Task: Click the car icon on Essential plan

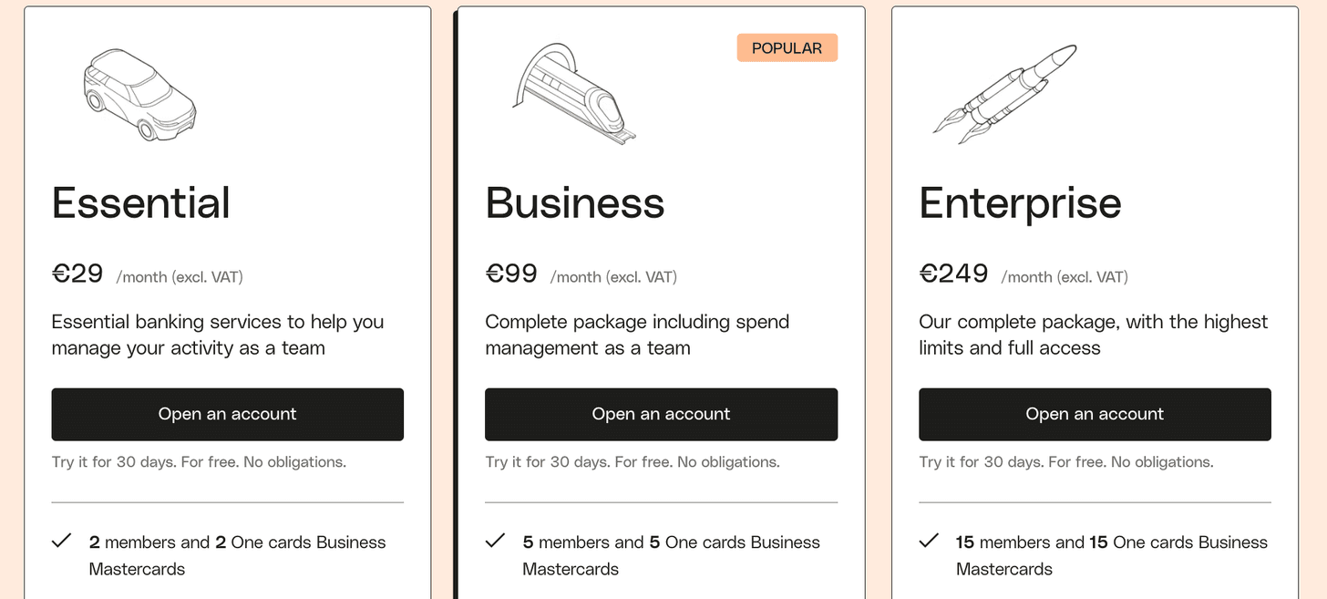Action: (x=139, y=95)
